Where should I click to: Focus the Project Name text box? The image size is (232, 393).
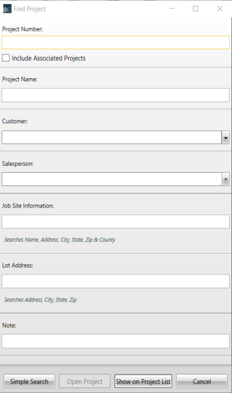click(x=116, y=95)
